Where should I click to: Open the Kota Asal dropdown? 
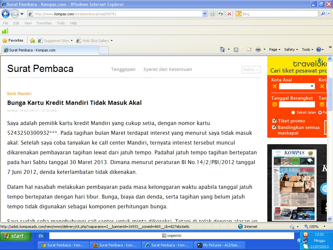[x=297, y=86]
